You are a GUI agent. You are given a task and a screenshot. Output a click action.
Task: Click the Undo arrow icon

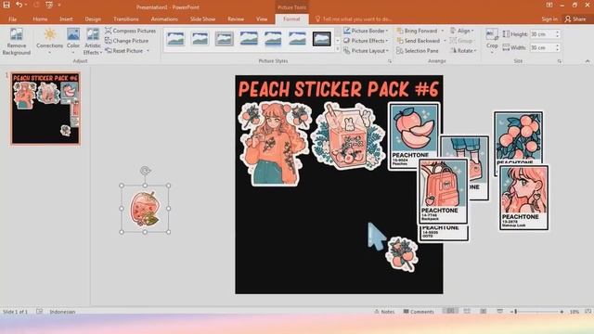(x=19, y=5)
